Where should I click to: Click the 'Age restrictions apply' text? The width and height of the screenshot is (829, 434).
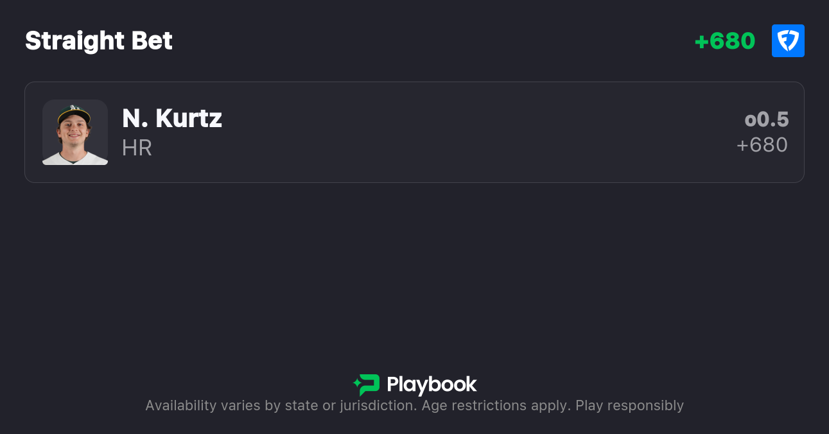click(495, 406)
